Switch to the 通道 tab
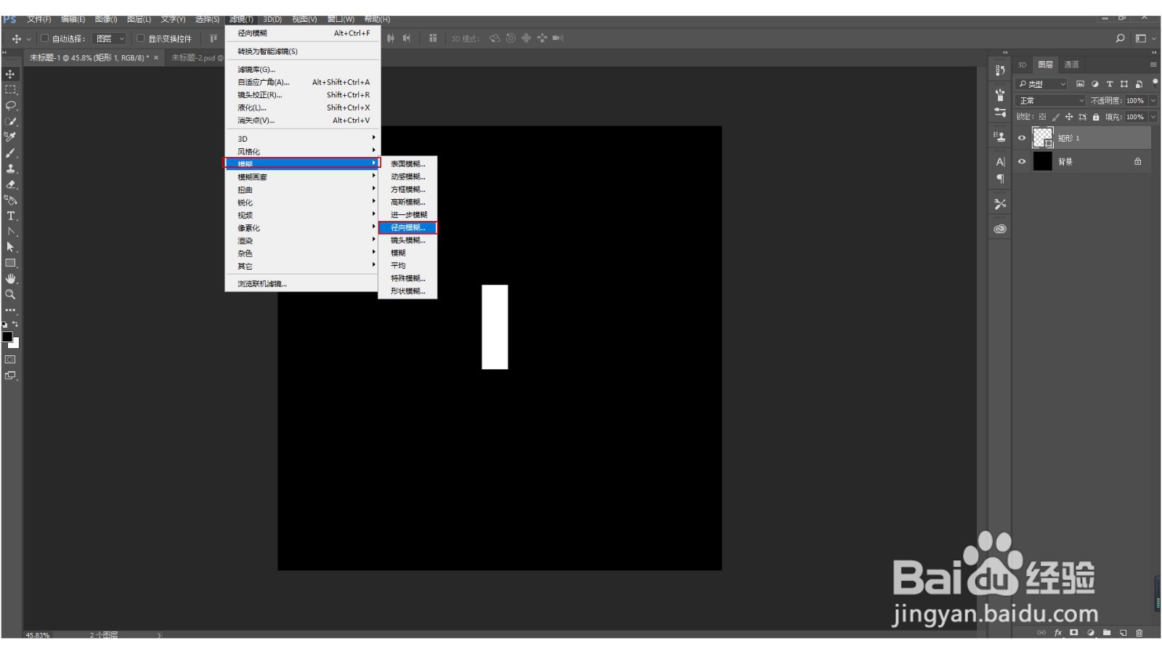Image resolution: width=1162 pixels, height=654 pixels. point(1071,65)
